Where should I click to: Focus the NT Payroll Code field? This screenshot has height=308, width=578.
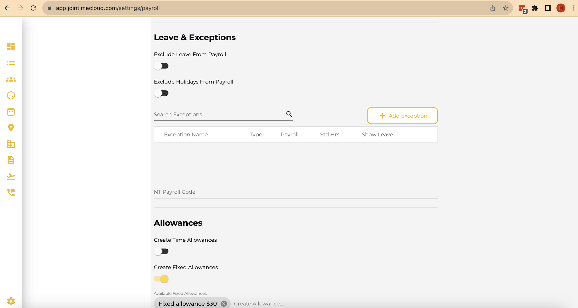point(267,192)
